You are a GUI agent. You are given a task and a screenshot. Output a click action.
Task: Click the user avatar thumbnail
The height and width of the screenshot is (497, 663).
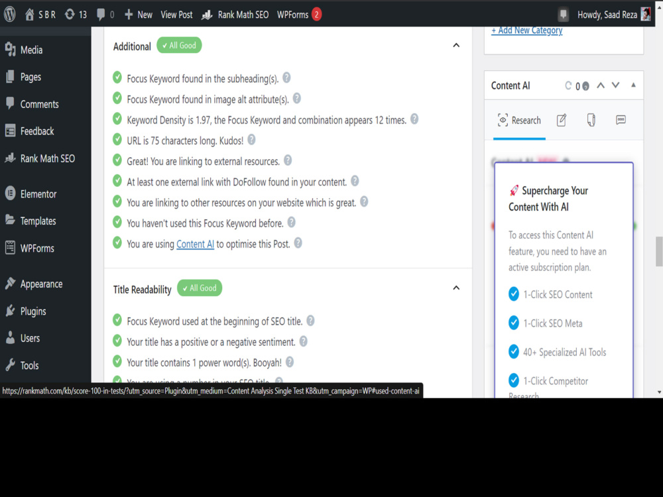[646, 14]
